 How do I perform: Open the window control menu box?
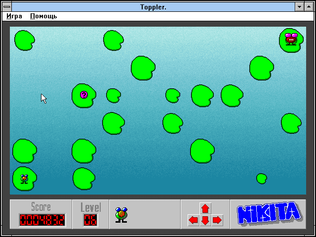[7, 7]
